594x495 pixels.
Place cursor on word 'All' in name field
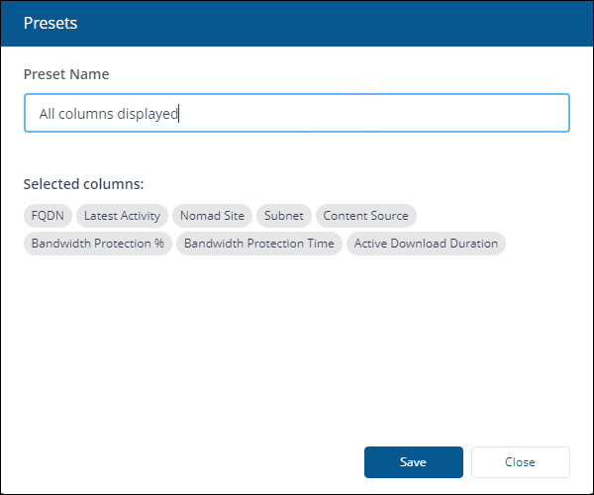(48, 114)
